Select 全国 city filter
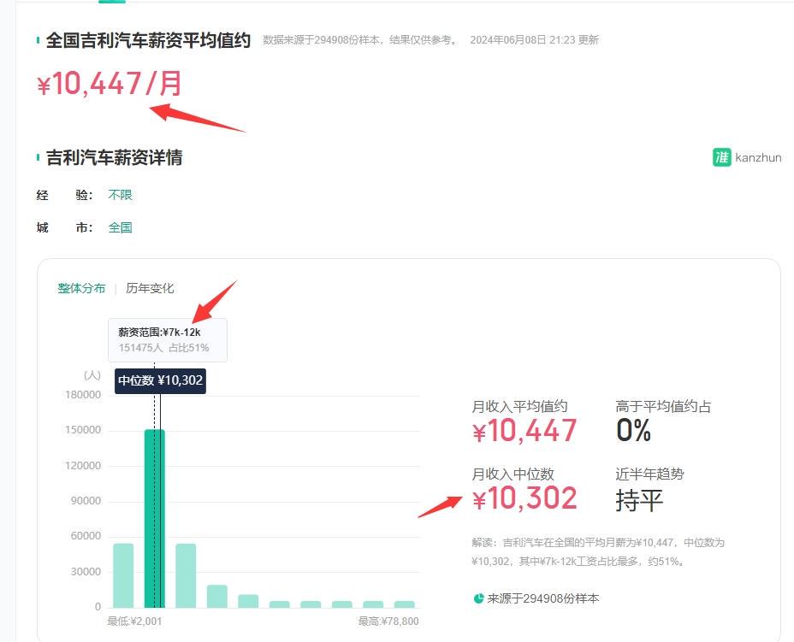Viewport: 794px width, 642px height. pos(120,227)
